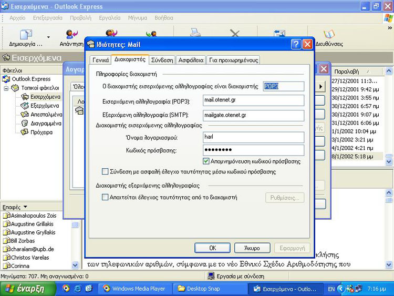
Task: Open the Αρχείο menu
Action: point(17,18)
